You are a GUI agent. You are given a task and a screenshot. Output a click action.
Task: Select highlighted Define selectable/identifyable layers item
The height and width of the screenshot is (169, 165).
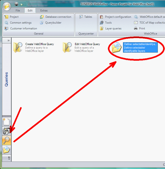(140, 48)
